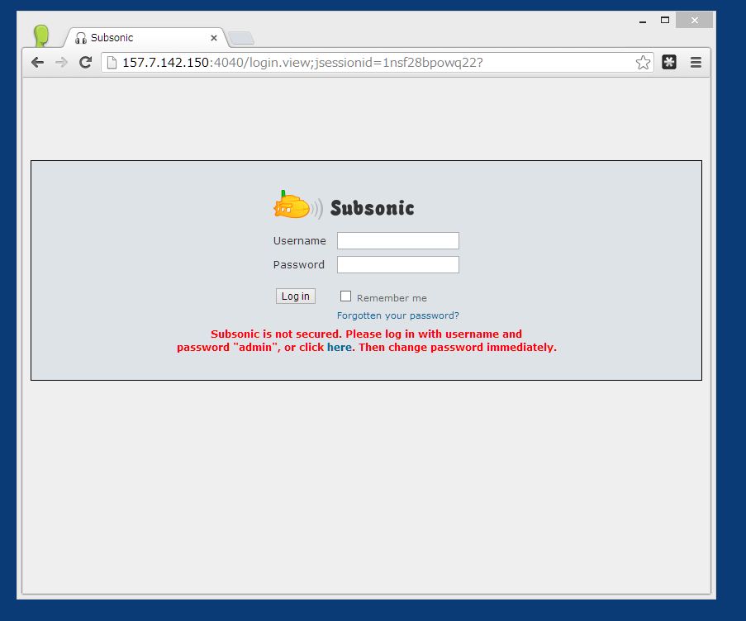This screenshot has width=746, height=621.
Task: Click the yellow submarine Subsonic logo
Action: [297, 206]
